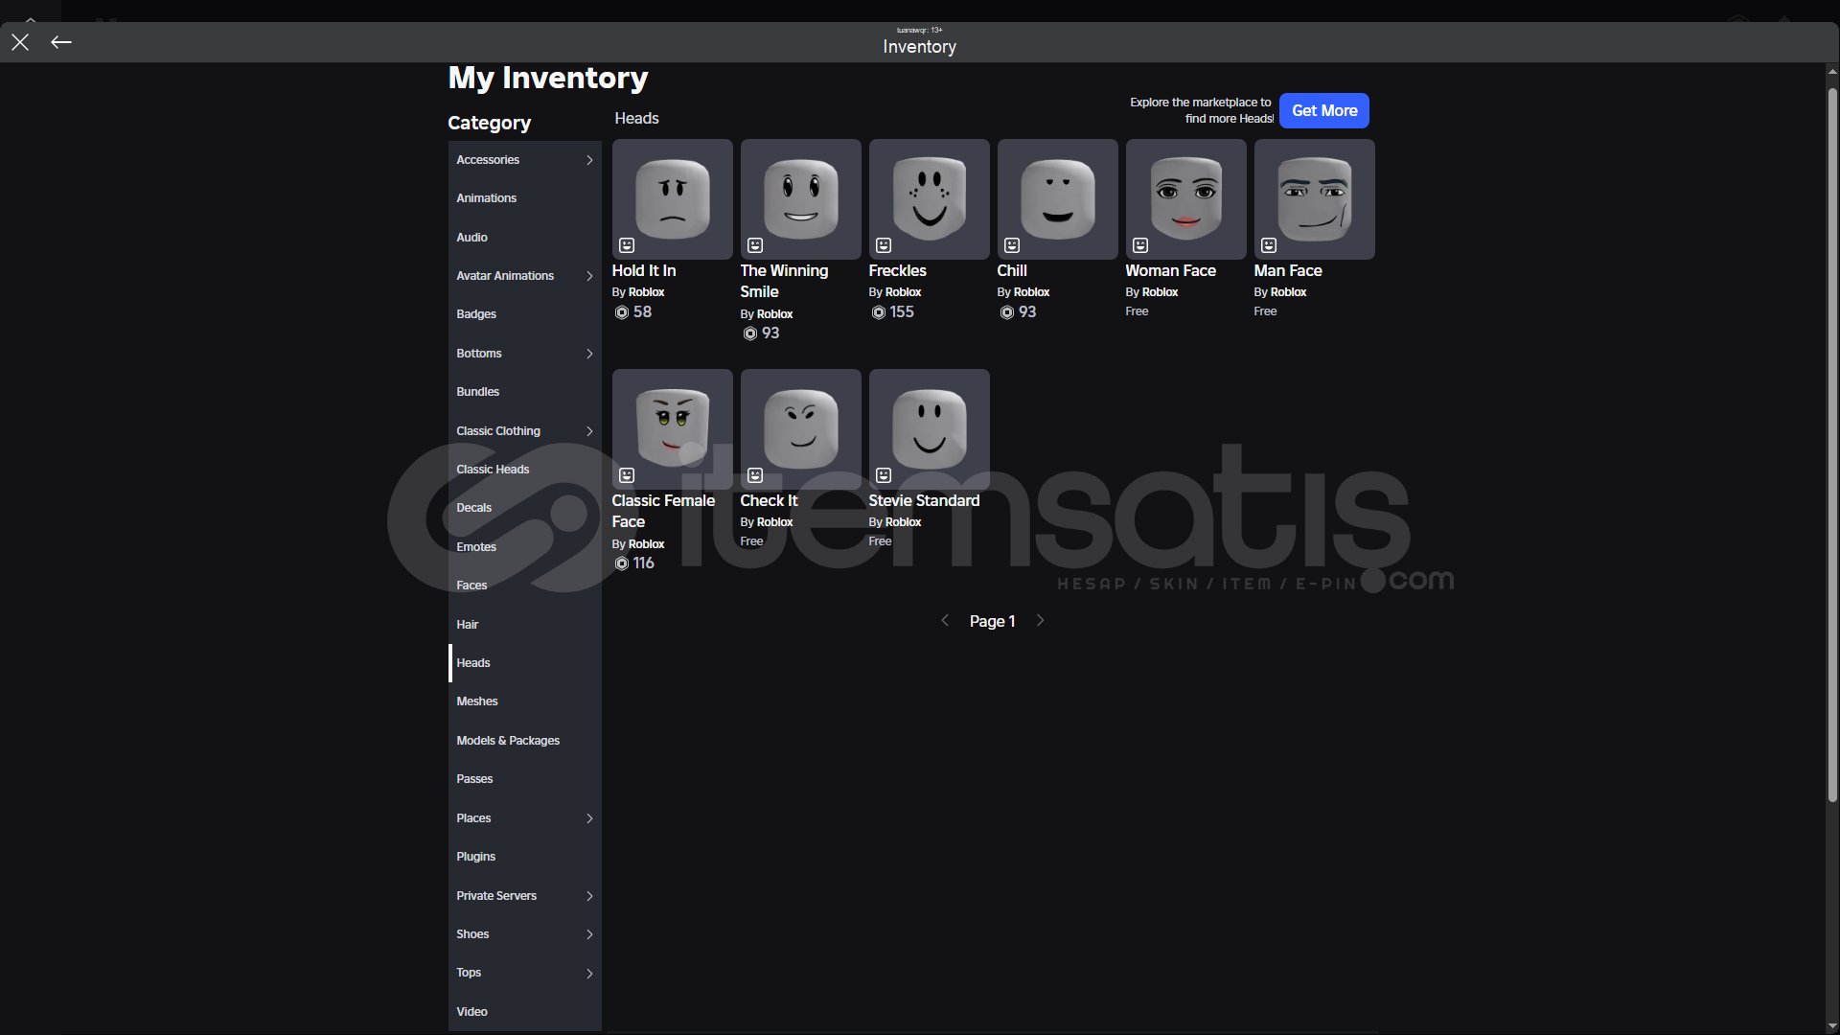The width and height of the screenshot is (1840, 1035).
Task: Open The Winning Smile item title
Action: pos(784,282)
